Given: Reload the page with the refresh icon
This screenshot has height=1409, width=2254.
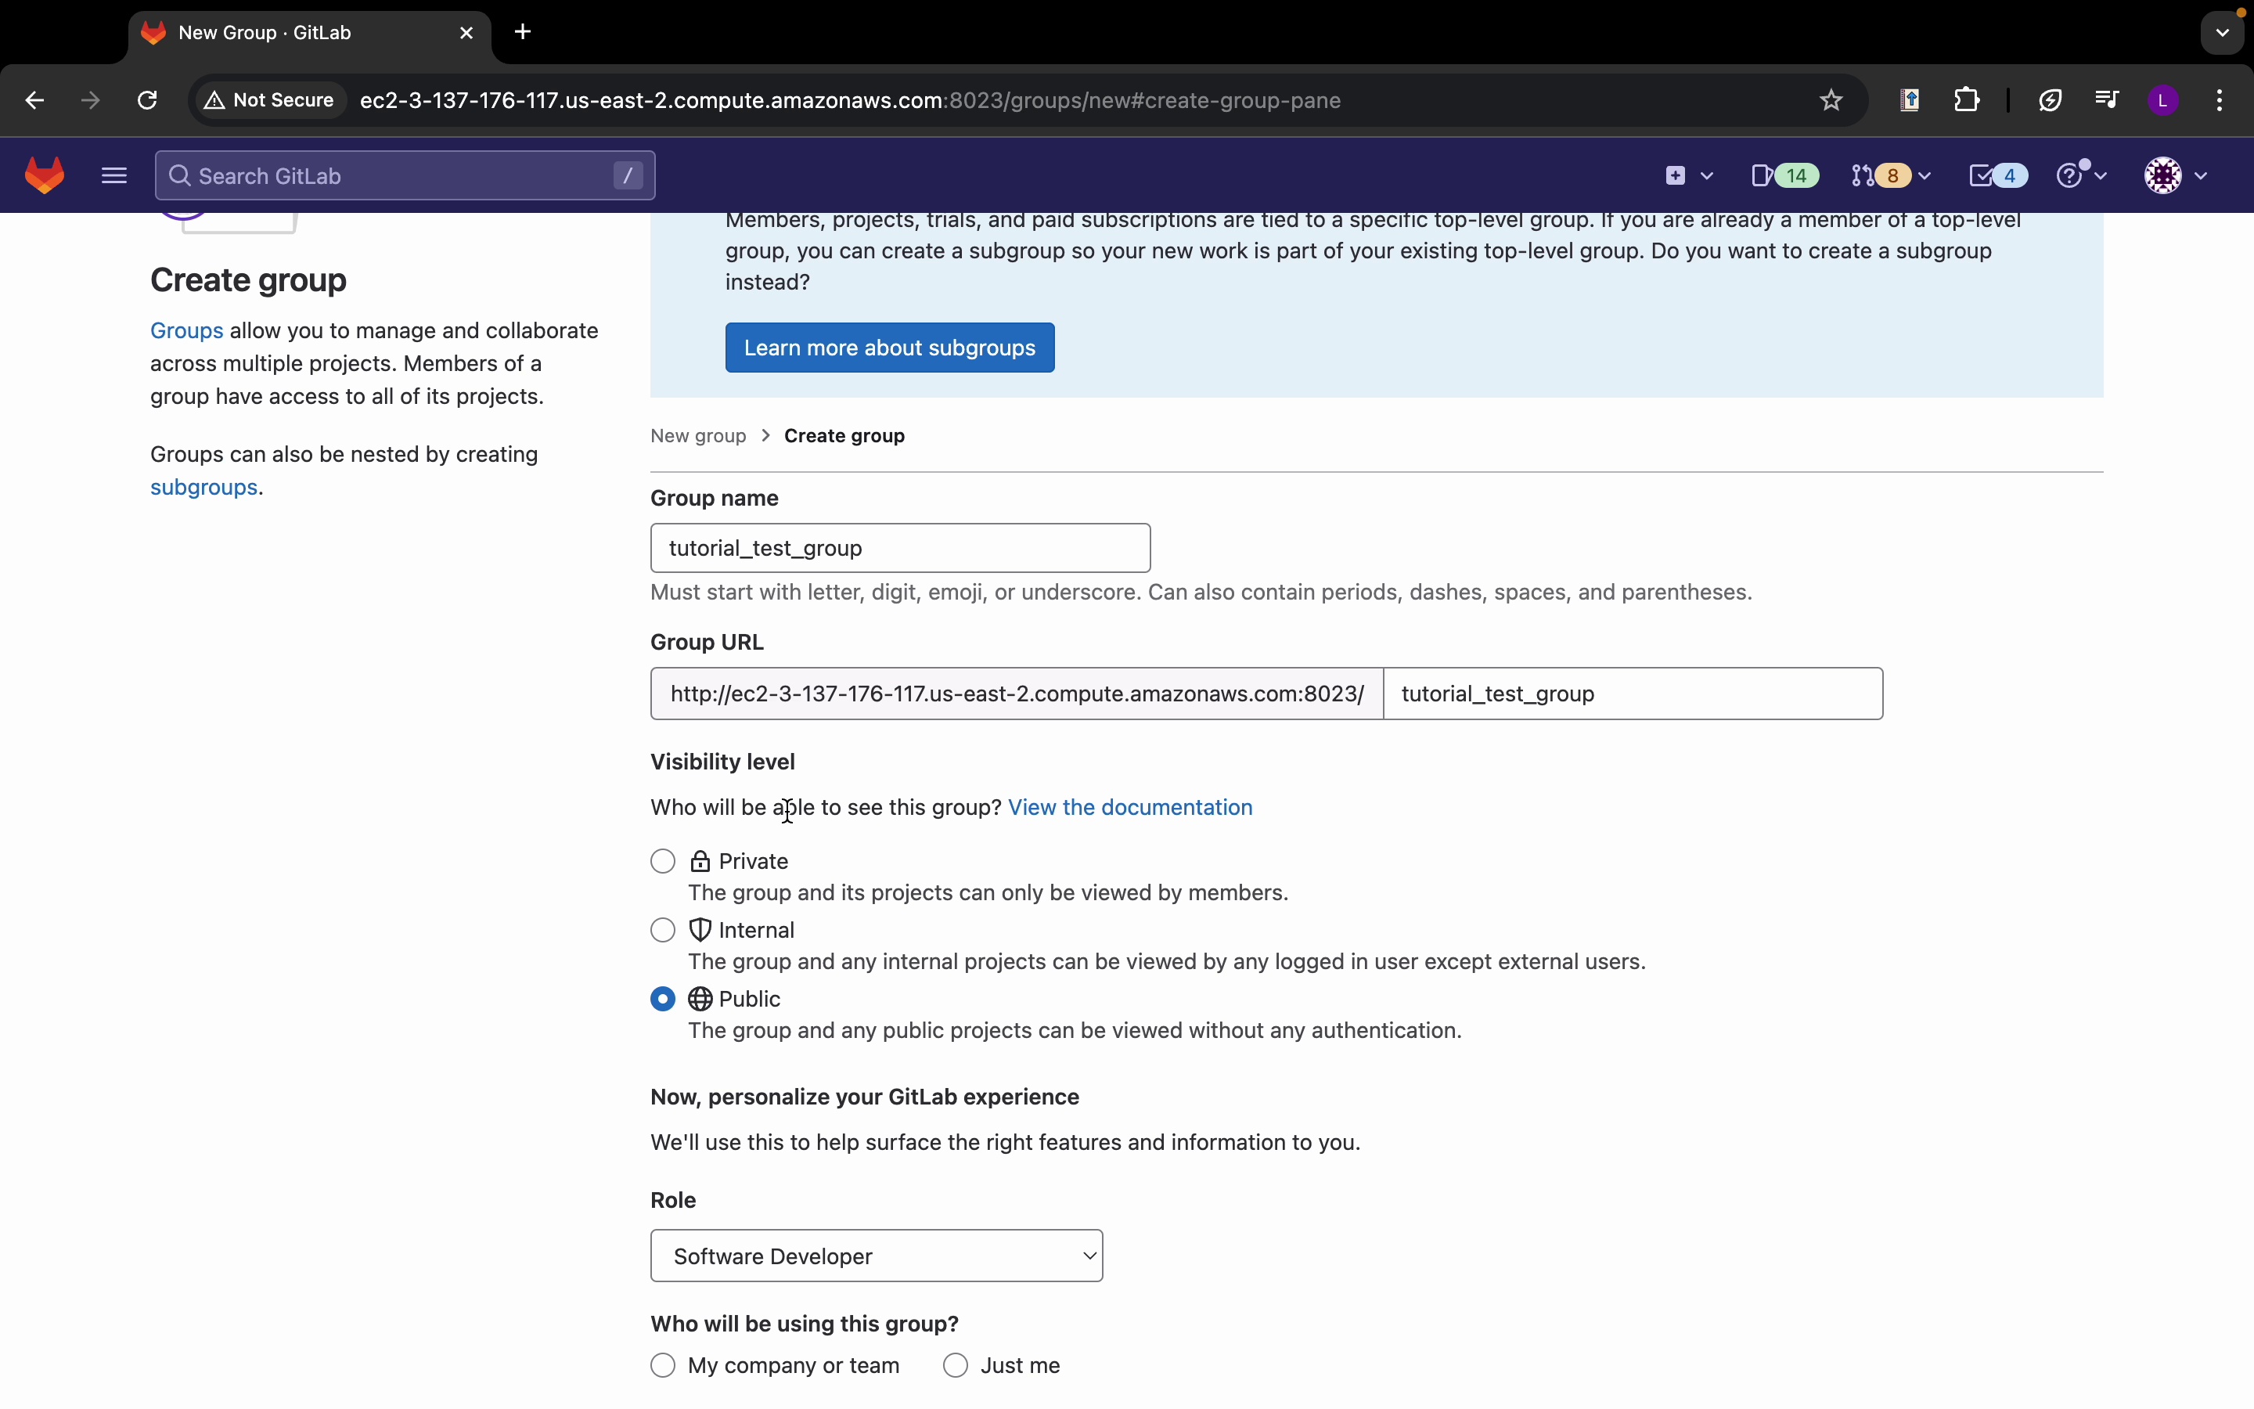Looking at the screenshot, I should [x=147, y=101].
